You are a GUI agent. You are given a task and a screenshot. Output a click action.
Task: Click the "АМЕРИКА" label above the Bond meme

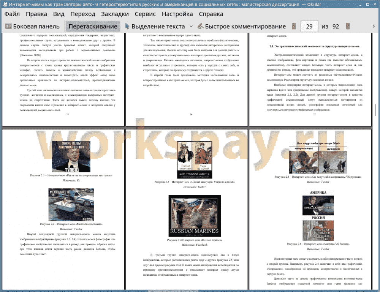point(318,193)
